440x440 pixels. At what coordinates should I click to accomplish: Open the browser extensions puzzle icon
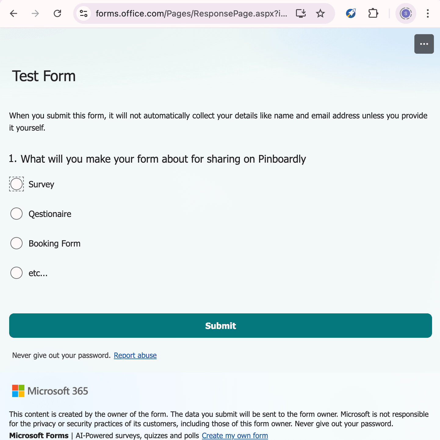[373, 13]
